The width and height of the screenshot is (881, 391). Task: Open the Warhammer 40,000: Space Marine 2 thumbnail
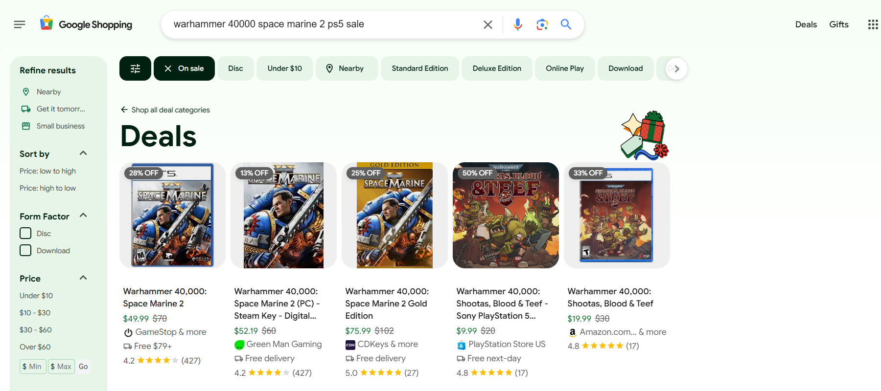172,215
